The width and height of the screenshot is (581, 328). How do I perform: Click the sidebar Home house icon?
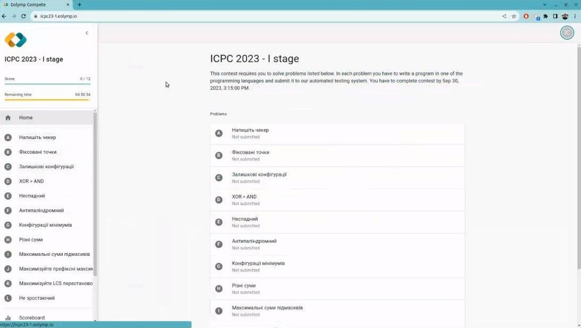click(8, 118)
